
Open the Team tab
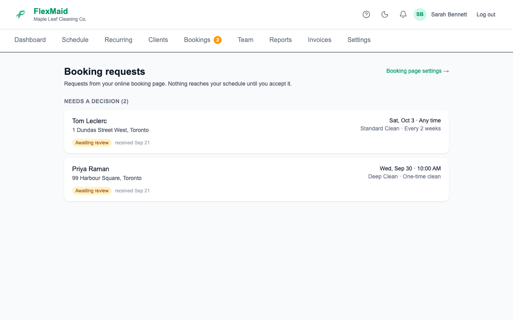tap(245, 40)
